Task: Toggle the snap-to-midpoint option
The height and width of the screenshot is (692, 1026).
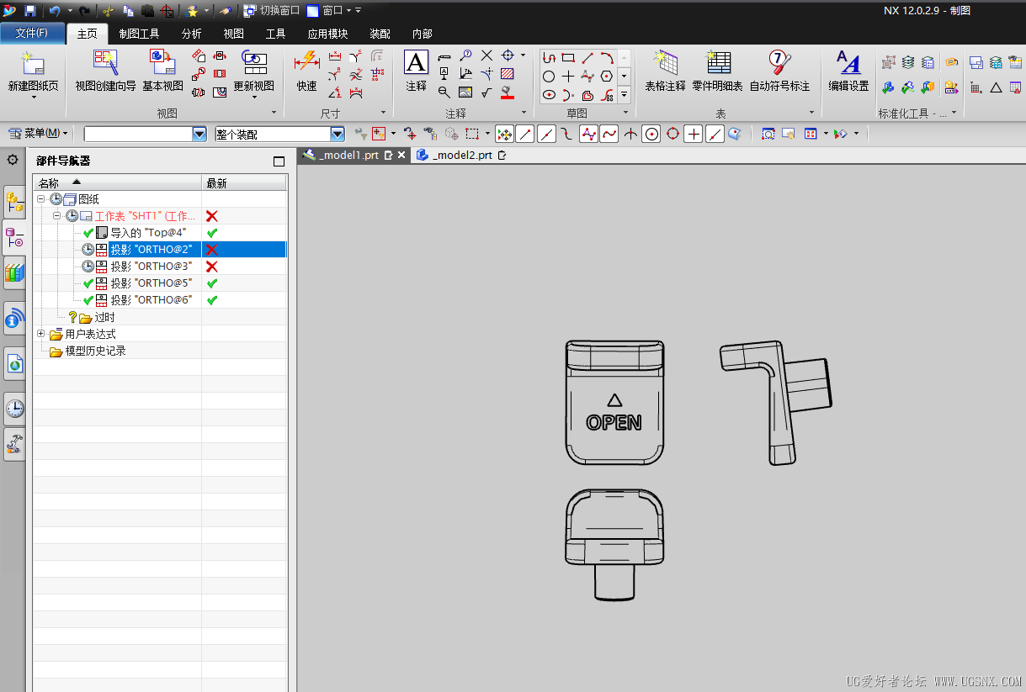Action: click(546, 134)
